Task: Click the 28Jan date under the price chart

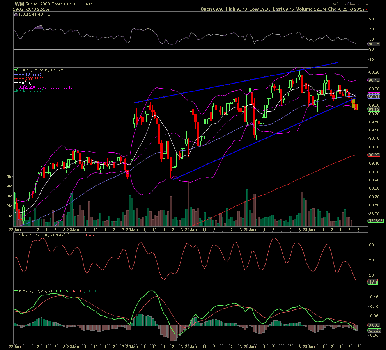Action: tap(250, 229)
